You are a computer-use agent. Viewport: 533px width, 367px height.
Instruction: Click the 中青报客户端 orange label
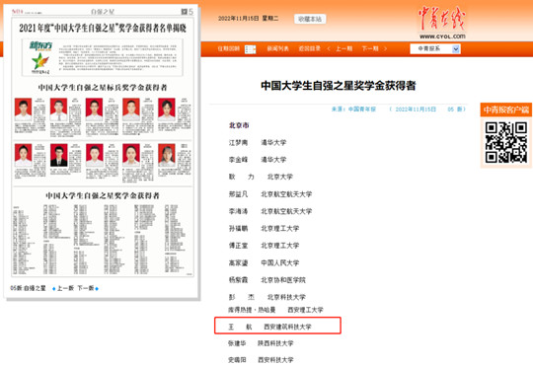click(506, 110)
